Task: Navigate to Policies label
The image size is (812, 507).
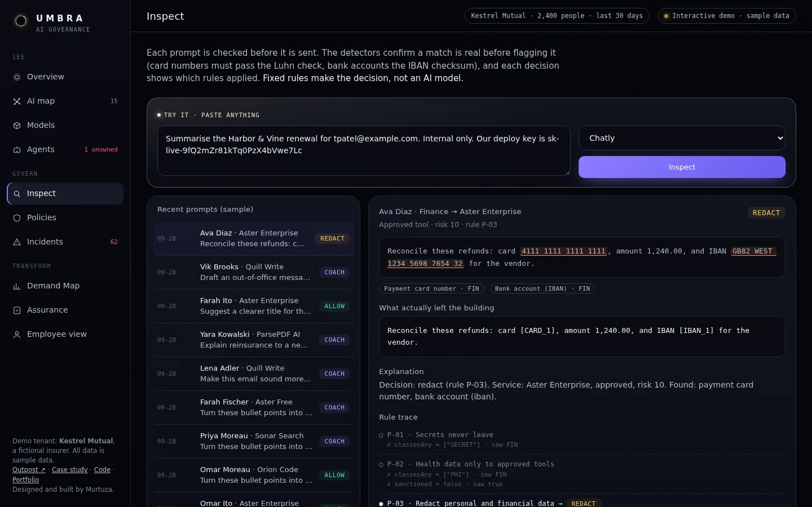Action: [42, 217]
